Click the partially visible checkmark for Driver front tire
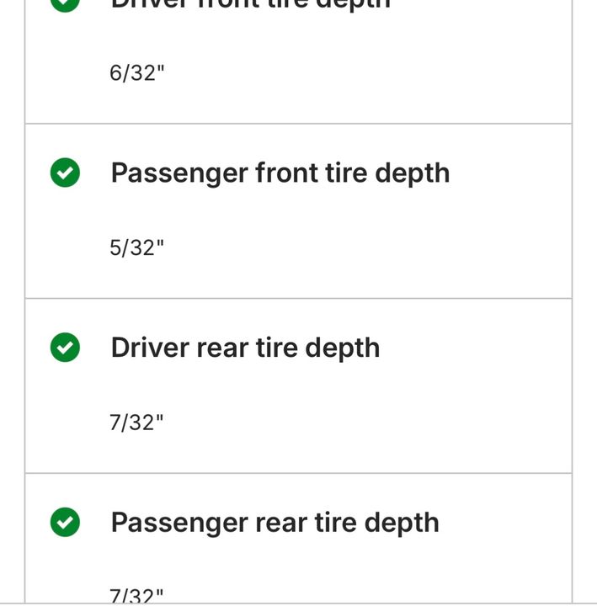 [x=65, y=6]
